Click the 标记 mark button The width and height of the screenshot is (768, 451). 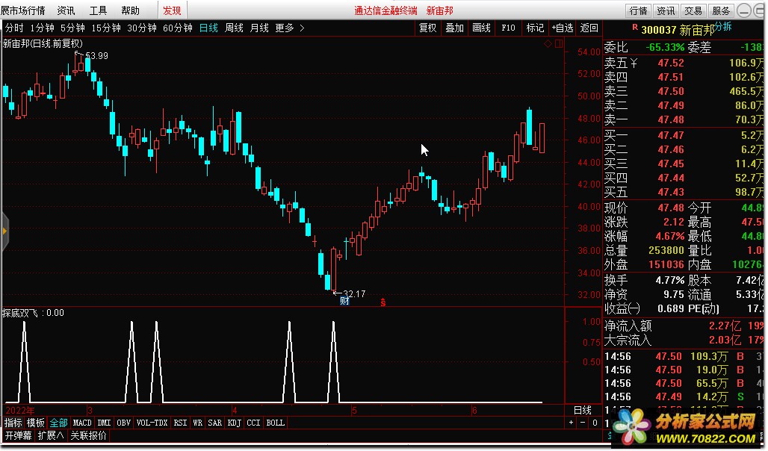(x=536, y=28)
